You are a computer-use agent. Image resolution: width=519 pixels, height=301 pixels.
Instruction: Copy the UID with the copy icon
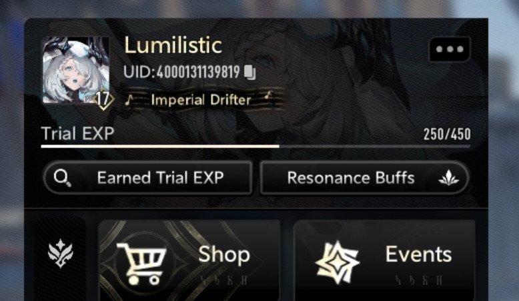[x=250, y=73]
